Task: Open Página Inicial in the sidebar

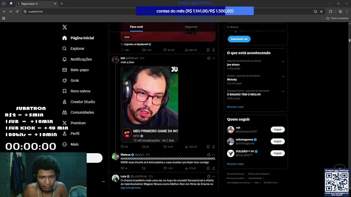Action: (78, 38)
